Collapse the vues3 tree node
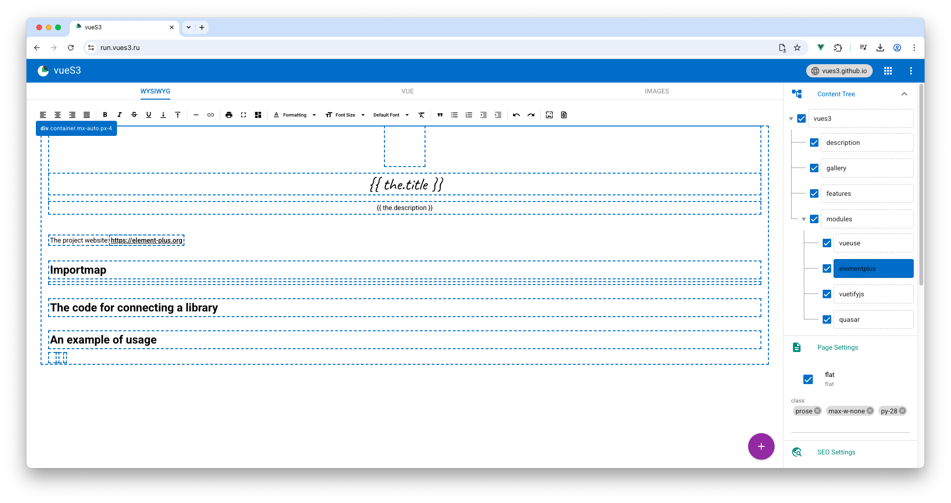Screen dimensions: 951x503 tap(791, 119)
